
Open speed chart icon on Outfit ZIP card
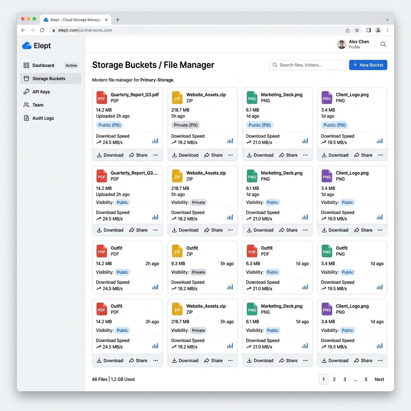230,287
